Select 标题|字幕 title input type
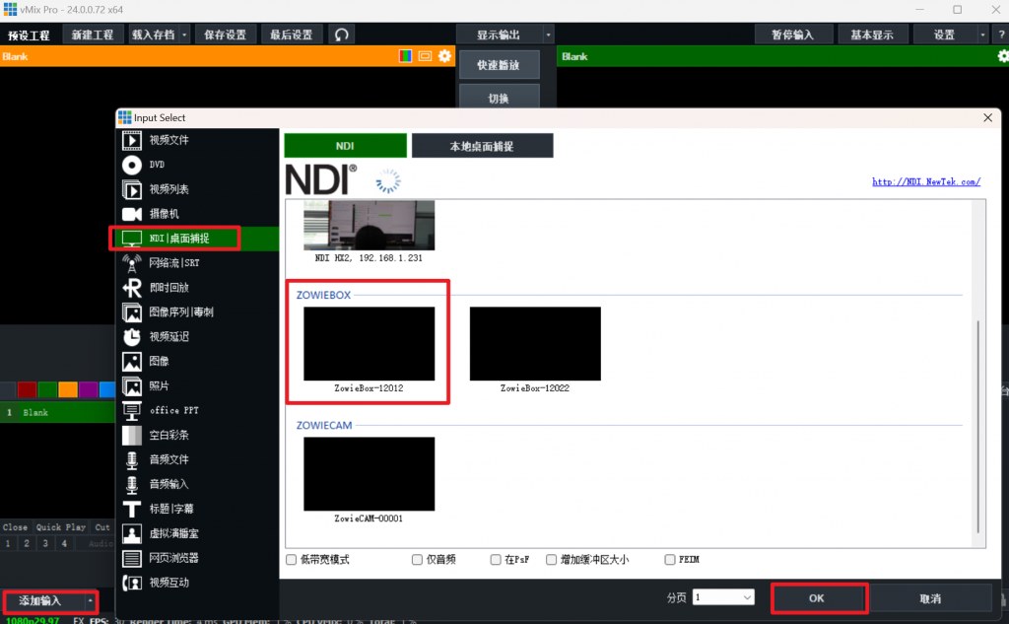The width and height of the screenshot is (1009, 624). (x=197, y=509)
